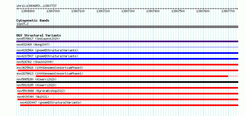
Task: Click ruler position 13907200
Action: pyautogui.click(x=103, y=11)
